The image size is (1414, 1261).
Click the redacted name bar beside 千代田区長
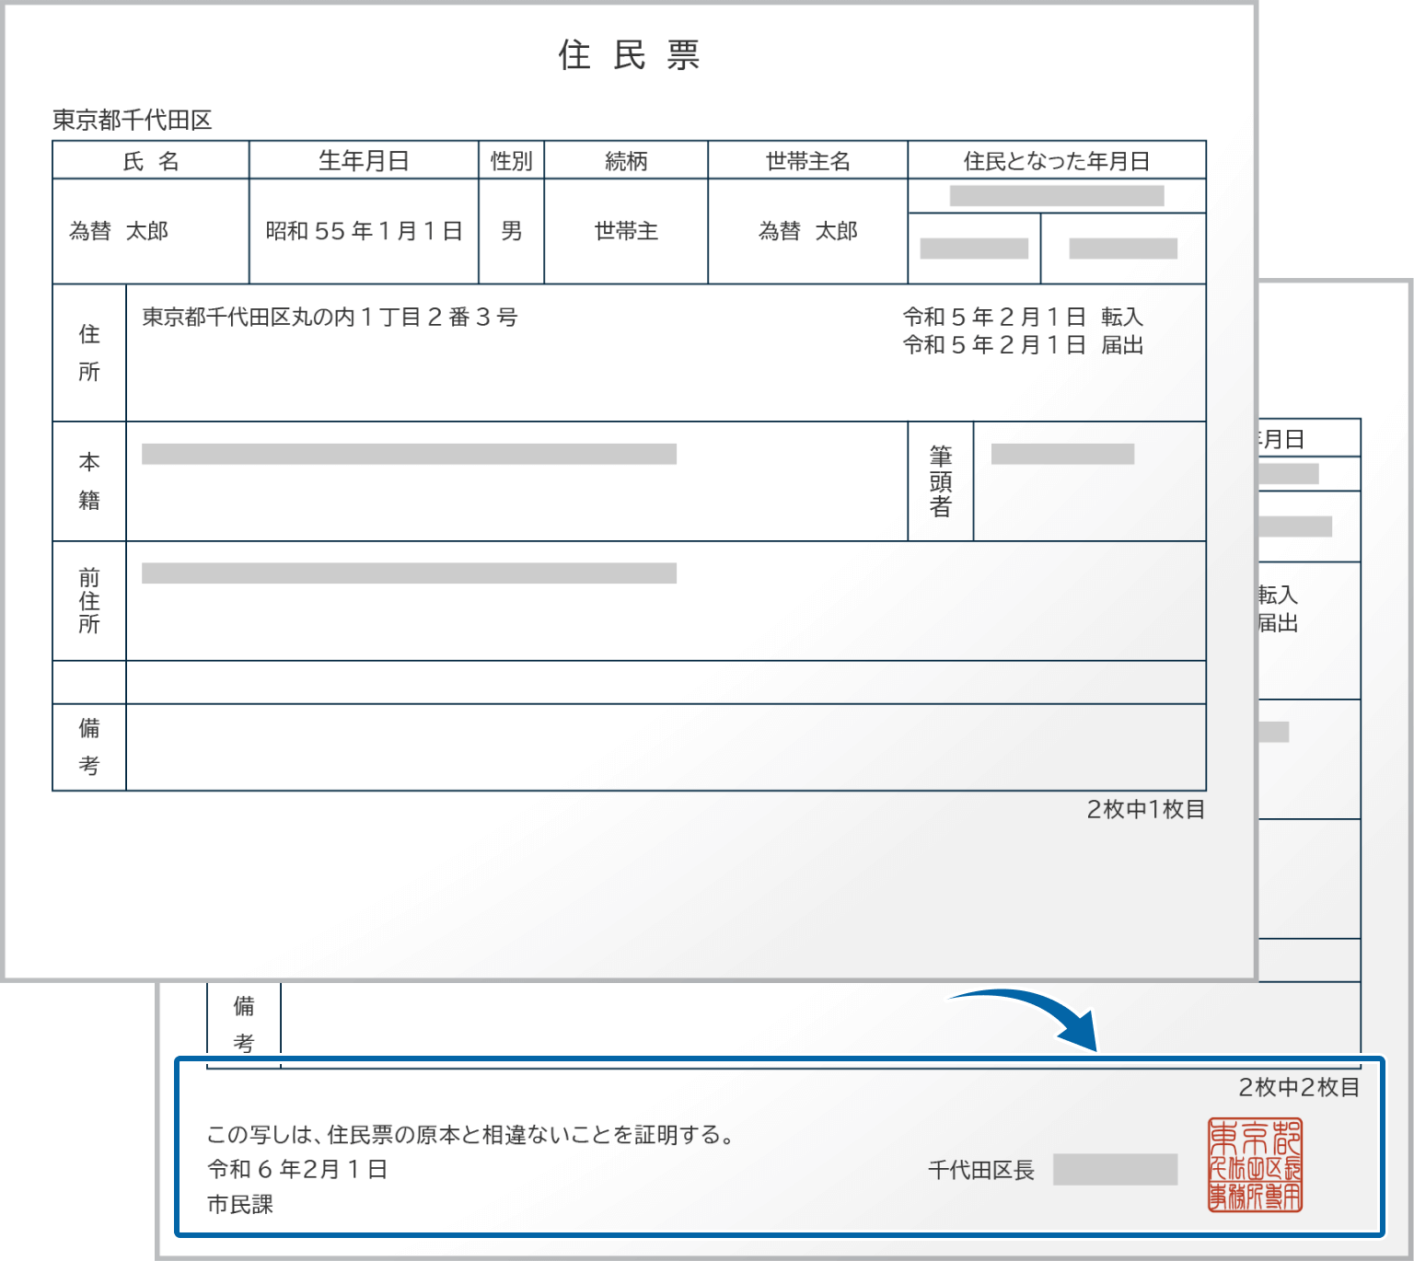[x=1116, y=1170]
